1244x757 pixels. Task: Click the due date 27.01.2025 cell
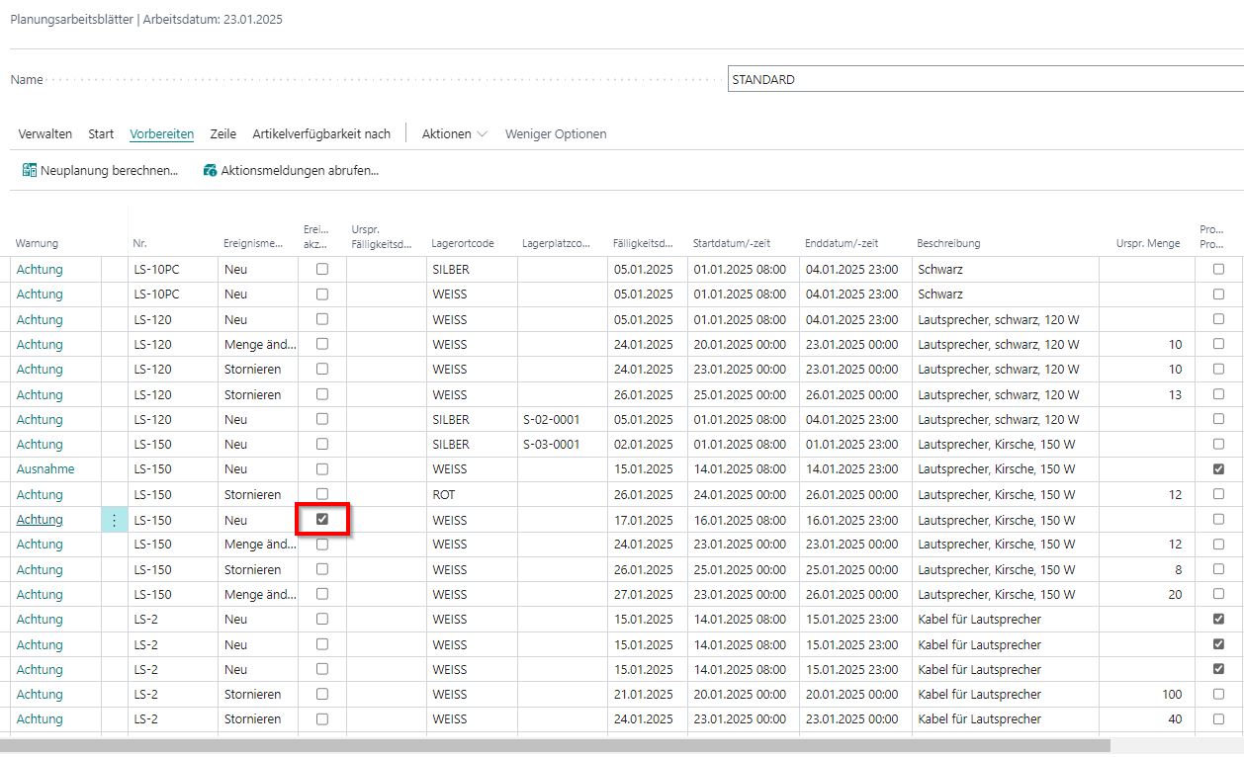647,594
